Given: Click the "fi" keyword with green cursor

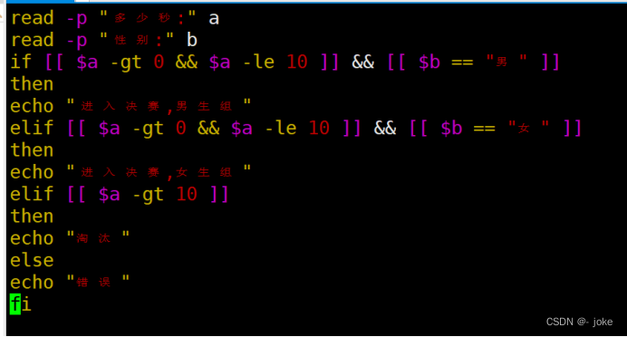Looking at the screenshot, I should pyautogui.click(x=21, y=304).
